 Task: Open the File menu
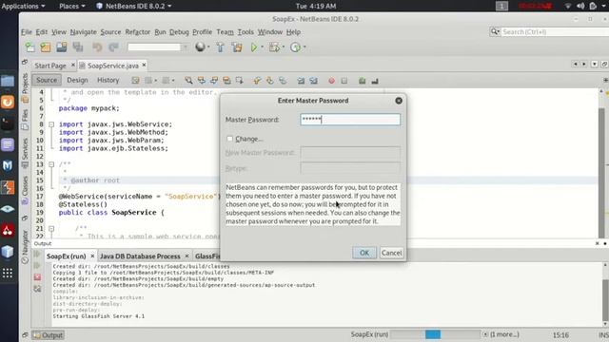pyautogui.click(x=27, y=31)
